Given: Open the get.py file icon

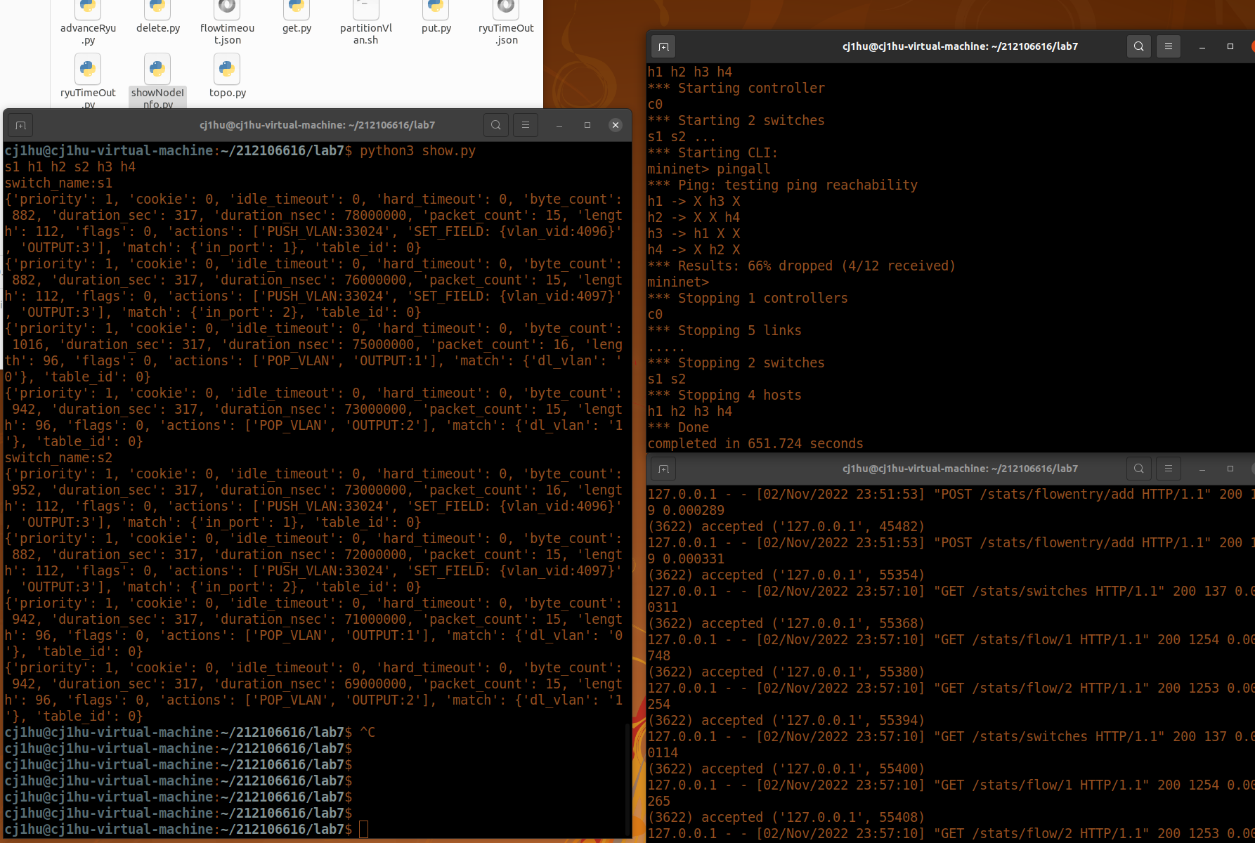Looking at the screenshot, I should 297,10.
